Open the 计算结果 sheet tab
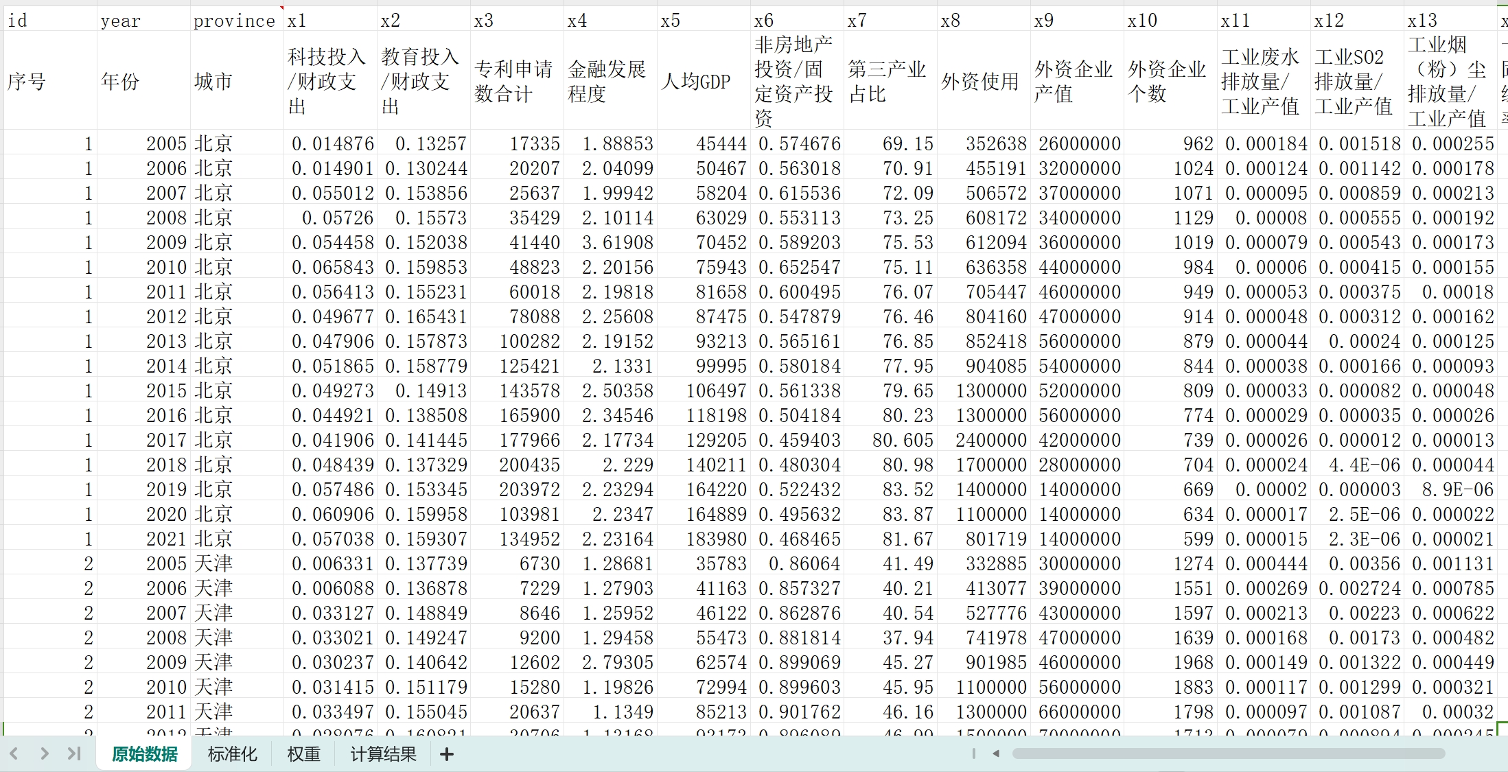Image resolution: width=1508 pixels, height=772 pixels. [x=383, y=754]
